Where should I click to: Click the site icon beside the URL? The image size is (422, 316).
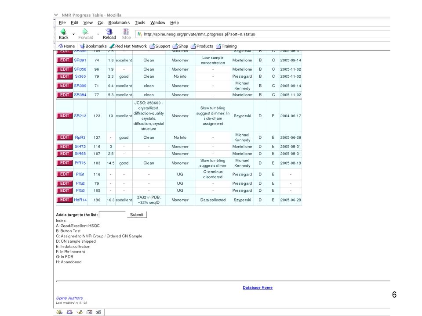click(139, 34)
